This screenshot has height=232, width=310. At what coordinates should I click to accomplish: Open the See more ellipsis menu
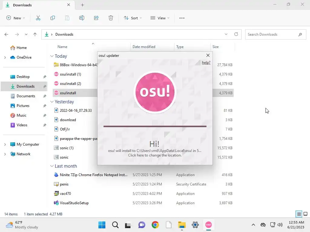(182, 18)
